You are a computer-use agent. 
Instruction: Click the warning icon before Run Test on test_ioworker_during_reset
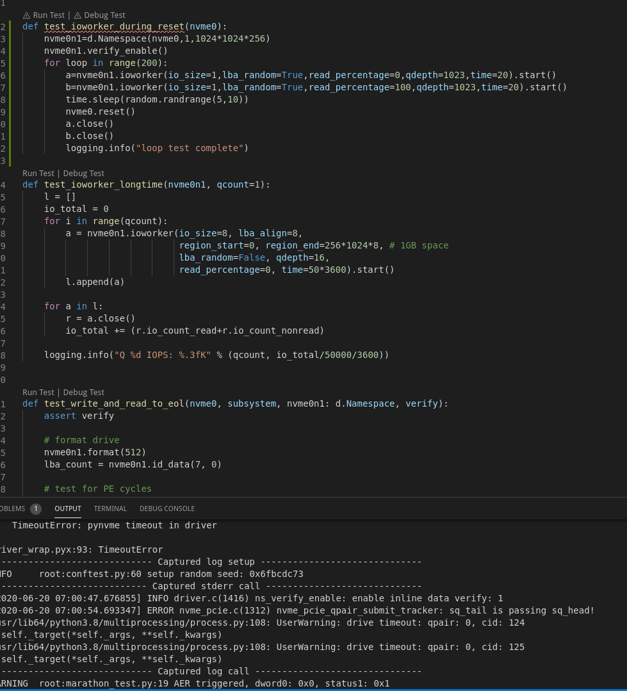26,15
